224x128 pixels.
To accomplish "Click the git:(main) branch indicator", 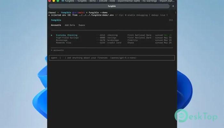I will [x=78, y=12].
